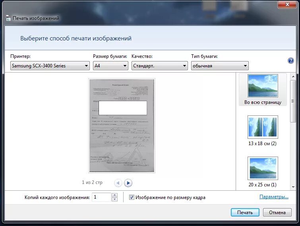The height and width of the screenshot is (226, 300).
Task: Open the Параметры... link
Action: point(274,197)
